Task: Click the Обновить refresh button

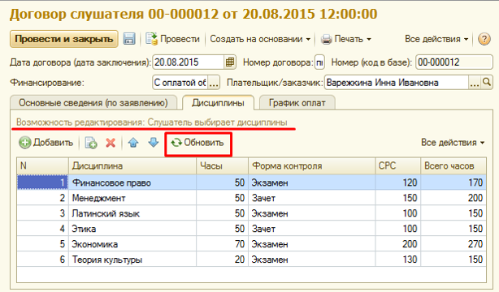Action: [x=197, y=143]
